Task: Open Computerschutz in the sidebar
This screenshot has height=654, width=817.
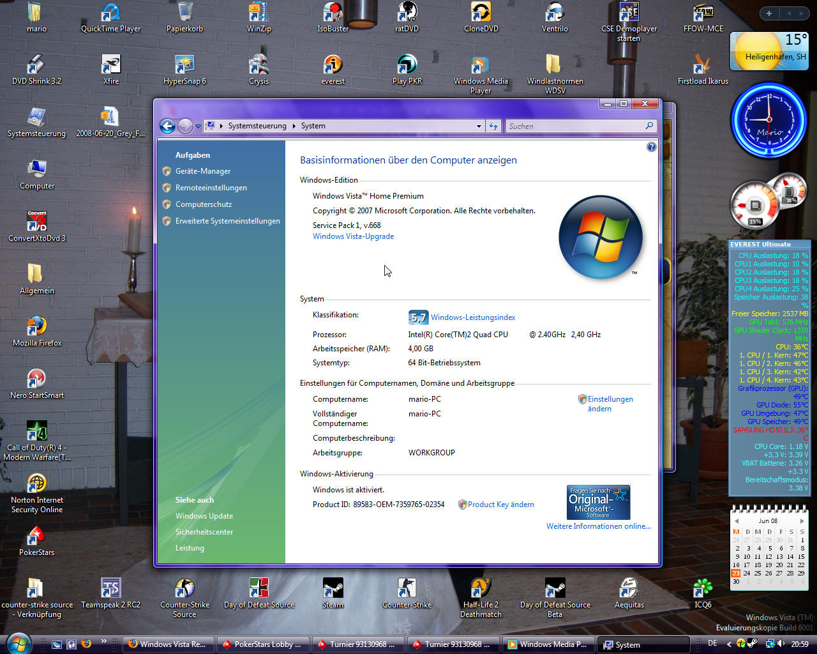Action: click(x=204, y=204)
